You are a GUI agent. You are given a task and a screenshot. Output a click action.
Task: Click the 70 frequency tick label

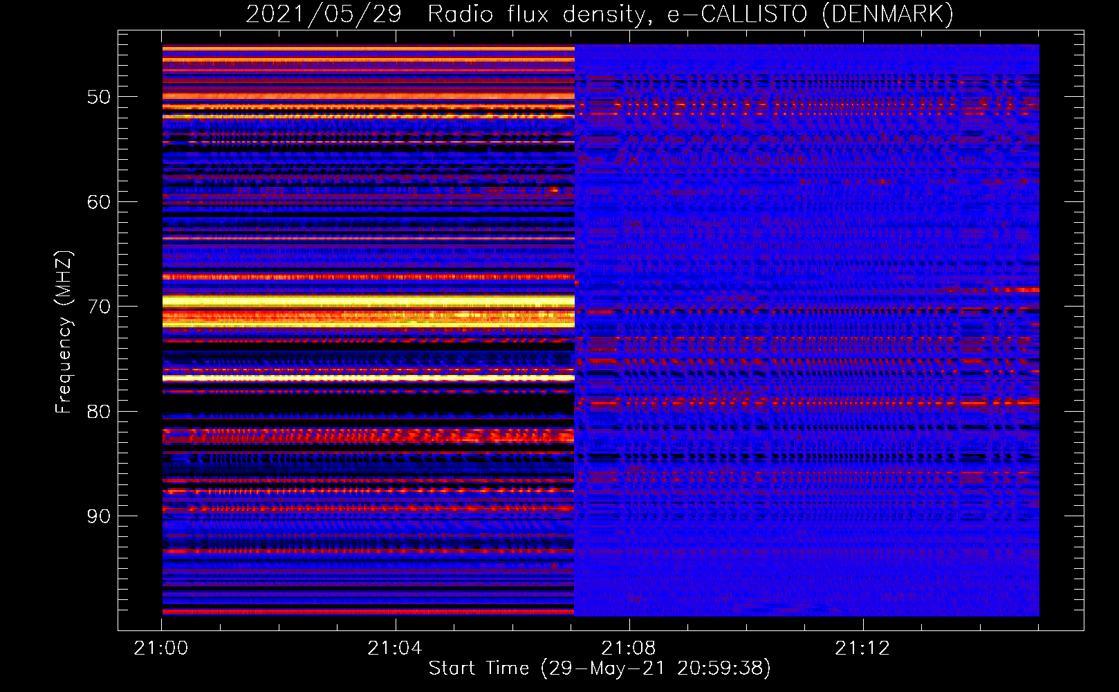(99, 307)
